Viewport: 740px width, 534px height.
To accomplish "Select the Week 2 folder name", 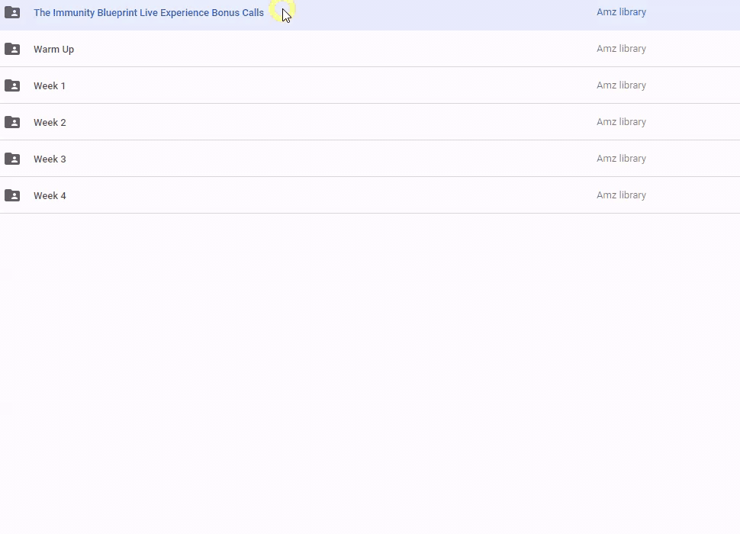I will coord(50,123).
